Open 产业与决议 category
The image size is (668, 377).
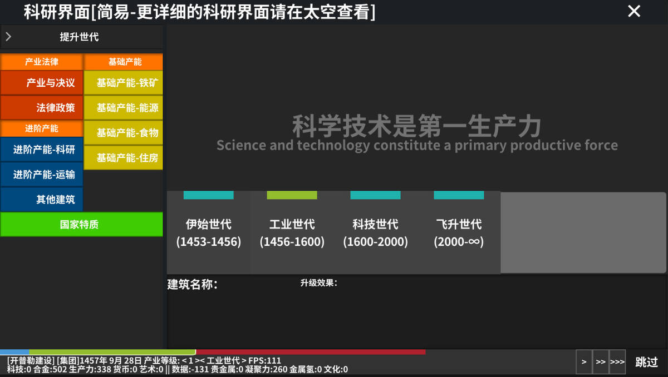pos(42,83)
